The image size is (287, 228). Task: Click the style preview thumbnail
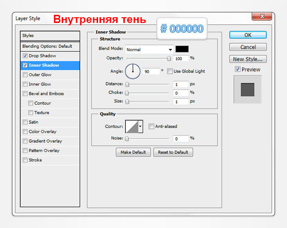247,89
